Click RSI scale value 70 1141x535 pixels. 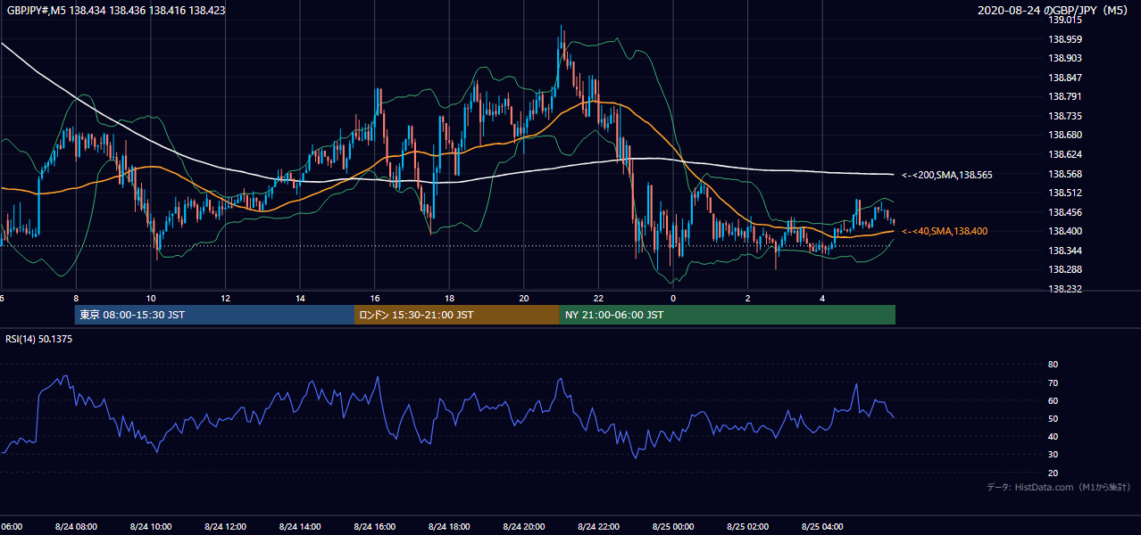click(x=1053, y=383)
